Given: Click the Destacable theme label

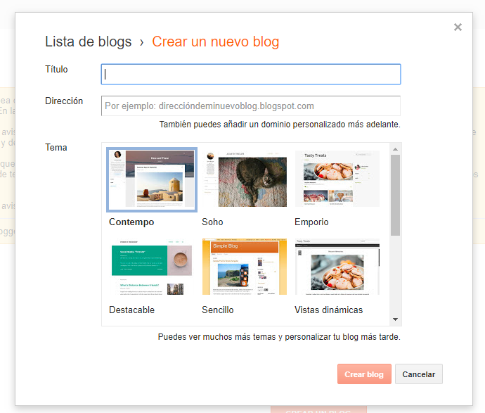Looking at the screenshot, I should coord(131,310).
